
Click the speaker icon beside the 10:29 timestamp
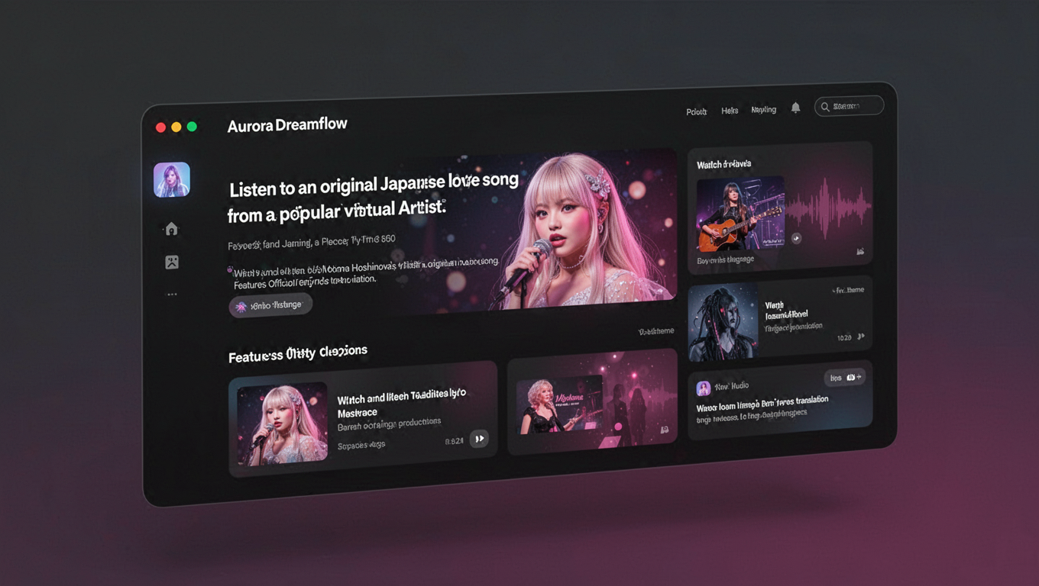(862, 336)
